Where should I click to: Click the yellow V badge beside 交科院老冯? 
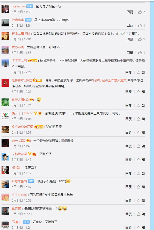30,154
